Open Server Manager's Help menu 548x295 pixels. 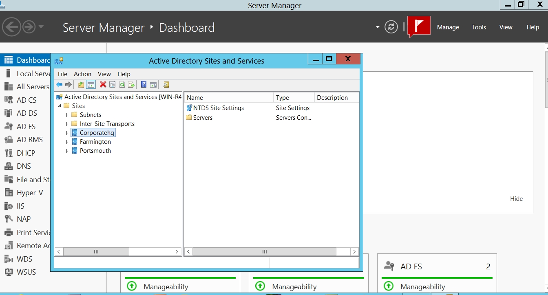point(533,27)
